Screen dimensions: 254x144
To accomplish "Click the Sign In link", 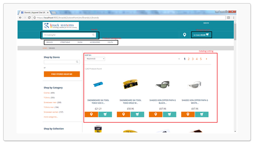I will pyautogui.click(x=206, y=23).
